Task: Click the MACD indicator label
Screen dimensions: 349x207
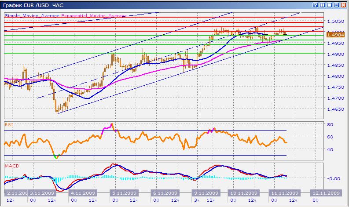Action: [11, 166]
